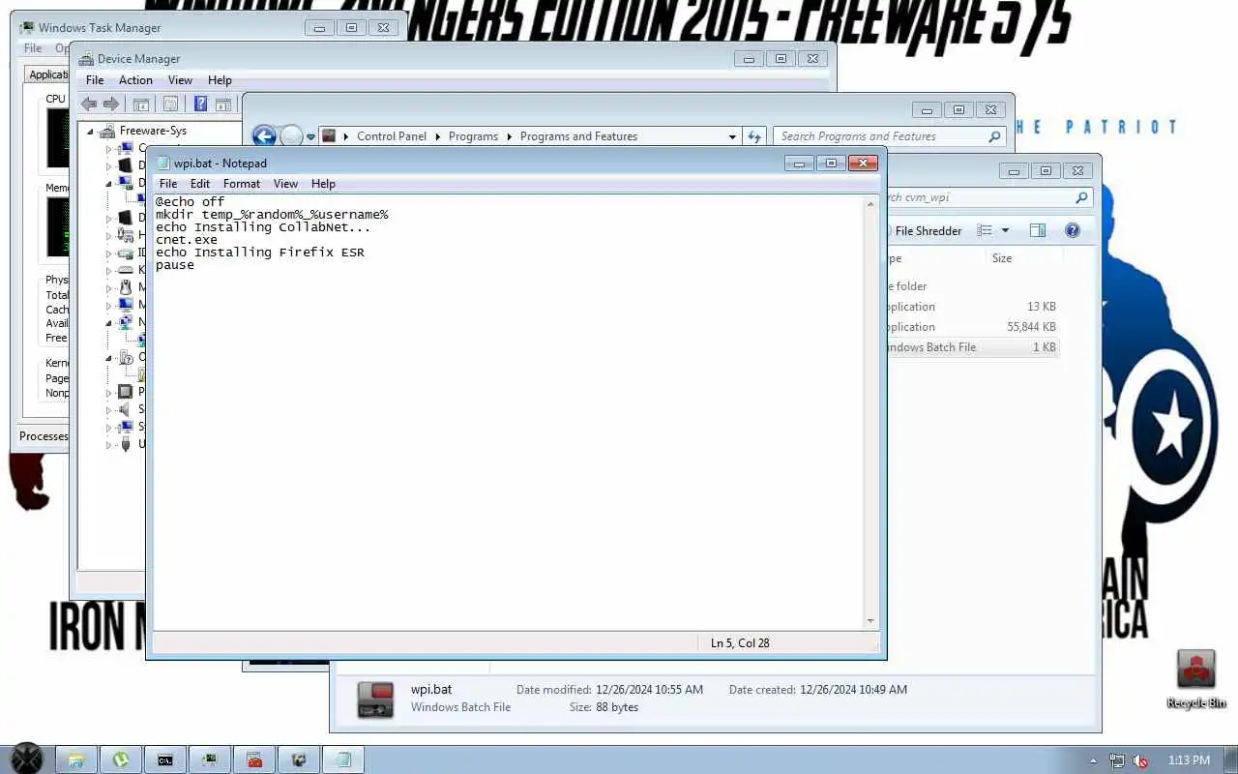The height and width of the screenshot is (774, 1238).
Task: Click the Device Manager Back arrow icon
Action: tap(89, 104)
